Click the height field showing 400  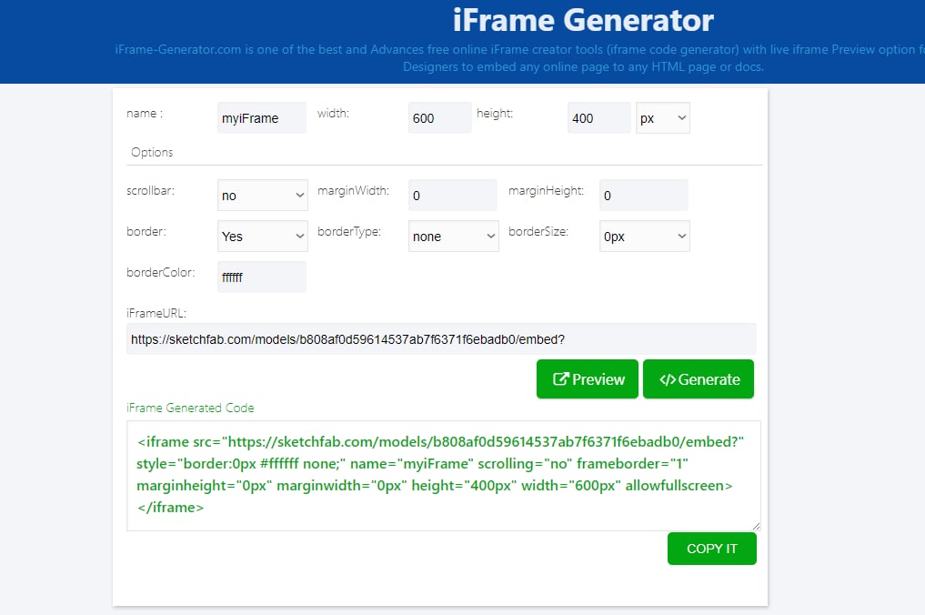click(x=598, y=117)
